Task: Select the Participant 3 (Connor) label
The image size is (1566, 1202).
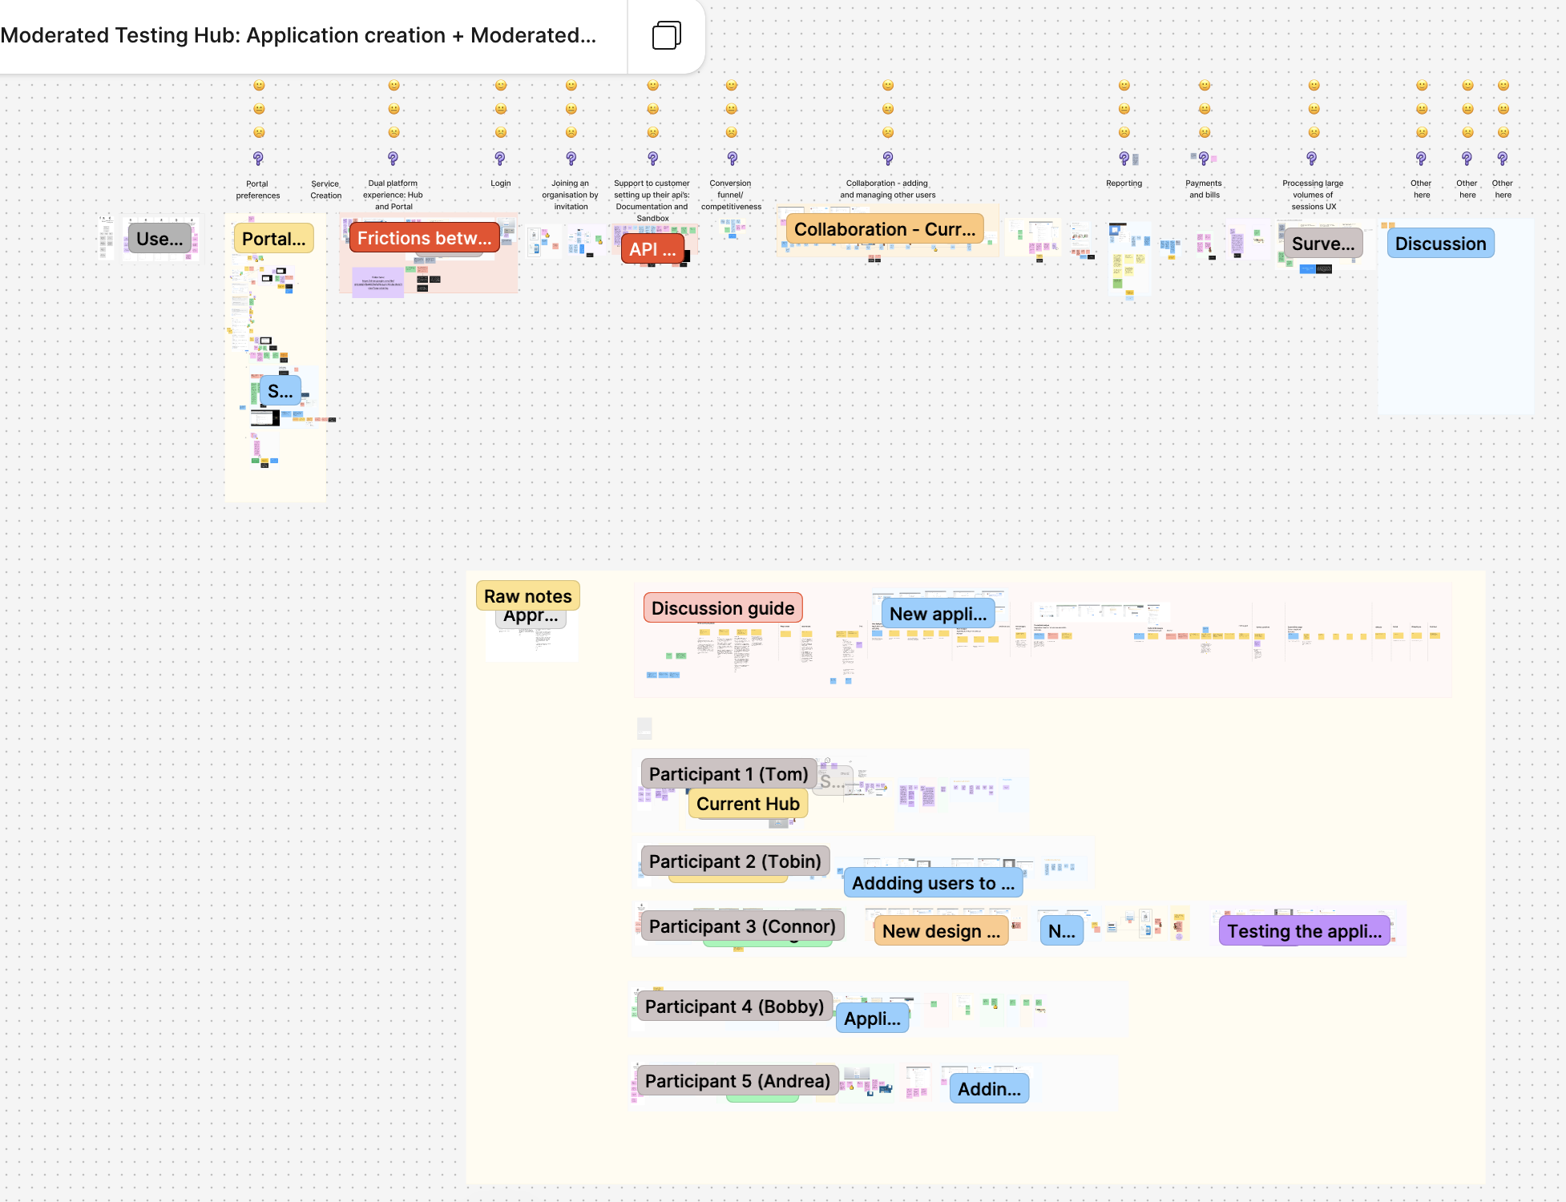Action: (741, 926)
